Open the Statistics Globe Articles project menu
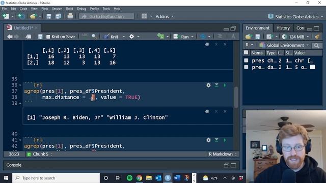Screen dimensions: 326x183 [295, 17]
